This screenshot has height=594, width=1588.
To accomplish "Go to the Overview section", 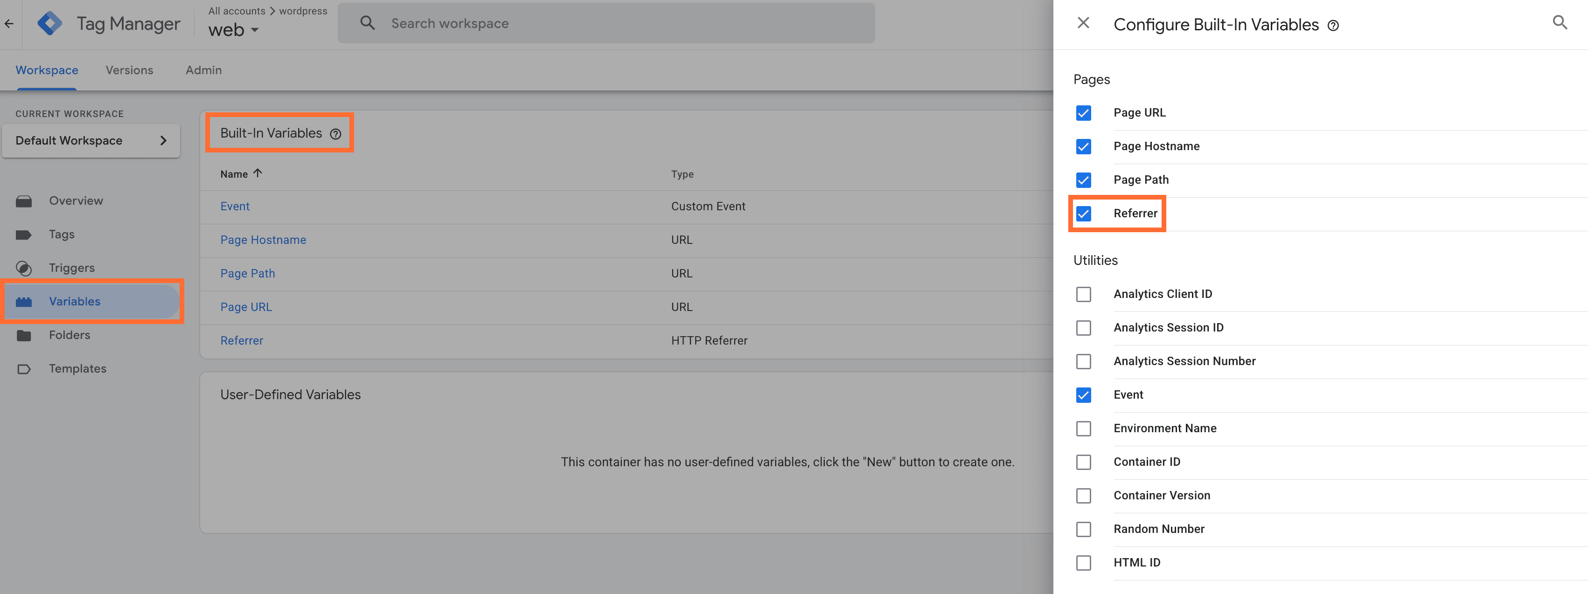I will pyautogui.click(x=75, y=200).
